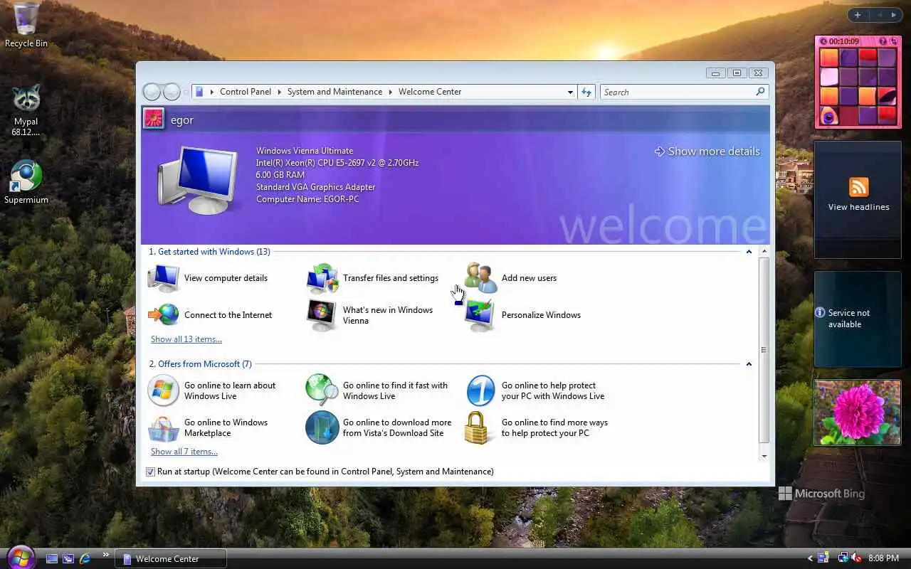Click the Welcome Center breadcrumb

[x=430, y=92]
